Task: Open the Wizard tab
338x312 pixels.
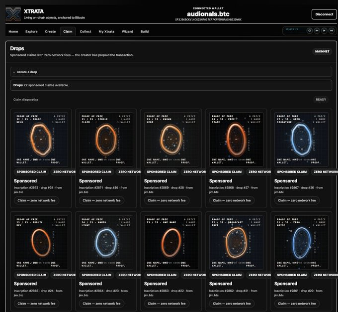Action: [x=127, y=31]
